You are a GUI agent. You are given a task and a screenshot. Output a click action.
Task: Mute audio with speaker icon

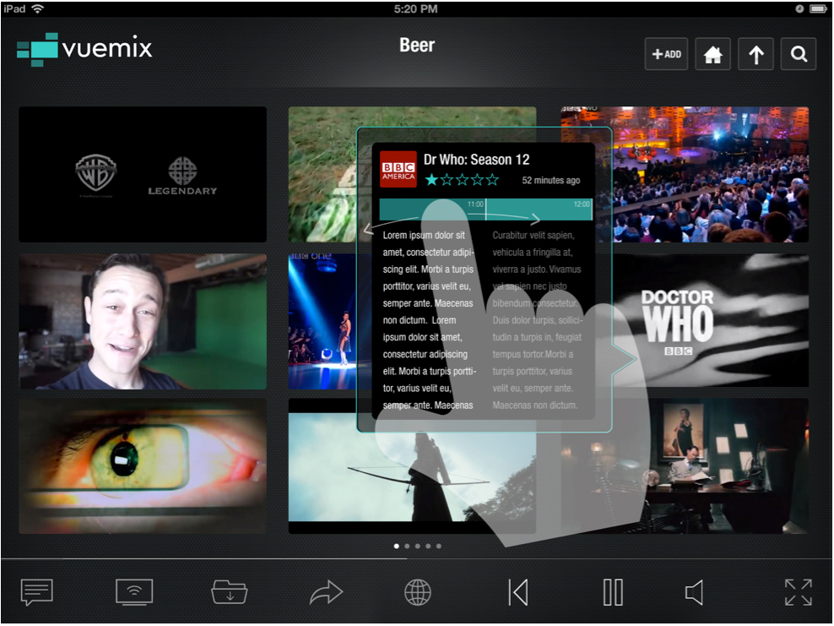coord(694,592)
